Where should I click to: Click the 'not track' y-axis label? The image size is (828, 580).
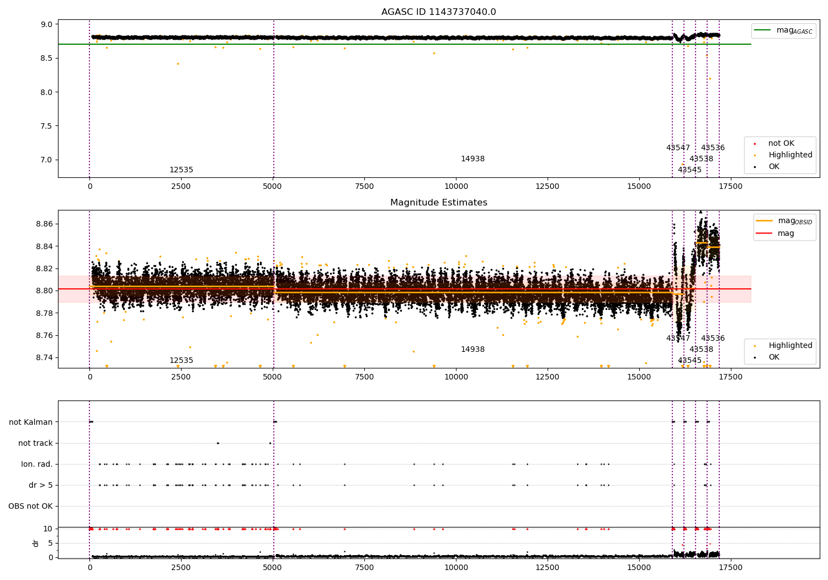pyautogui.click(x=35, y=444)
